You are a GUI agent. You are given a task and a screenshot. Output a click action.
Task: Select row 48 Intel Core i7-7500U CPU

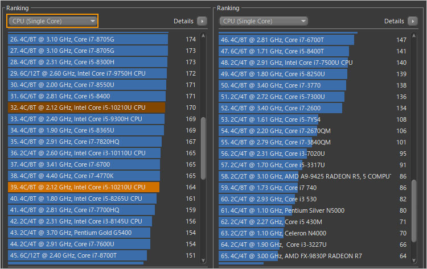(313, 63)
